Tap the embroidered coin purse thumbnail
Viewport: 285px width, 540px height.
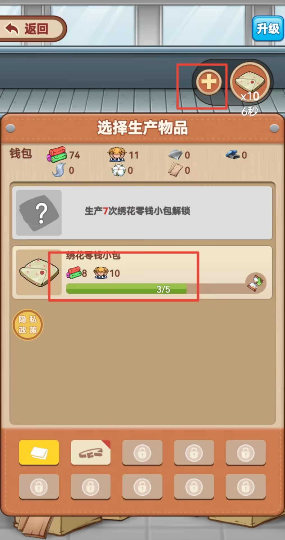[x=39, y=272]
